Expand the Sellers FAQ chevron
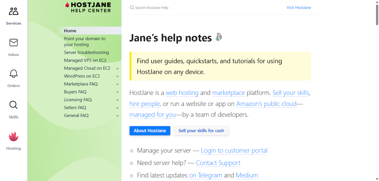The width and height of the screenshot is (379, 181). tap(117, 108)
